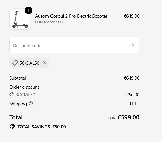Click the EUR currency label

112,118
